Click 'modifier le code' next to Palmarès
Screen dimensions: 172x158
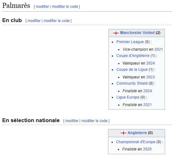click(65, 7)
